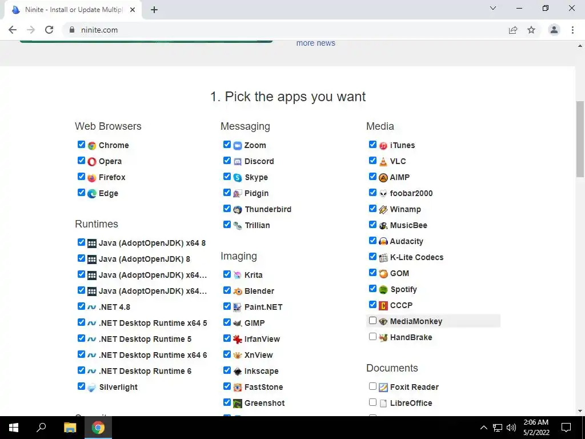Tick the LibreOffice checkbox
The height and width of the screenshot is (439, 585).
[x=372, y=402]
